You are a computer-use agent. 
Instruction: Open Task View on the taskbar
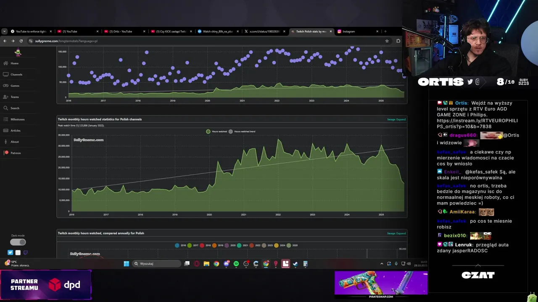pos(187,264)
